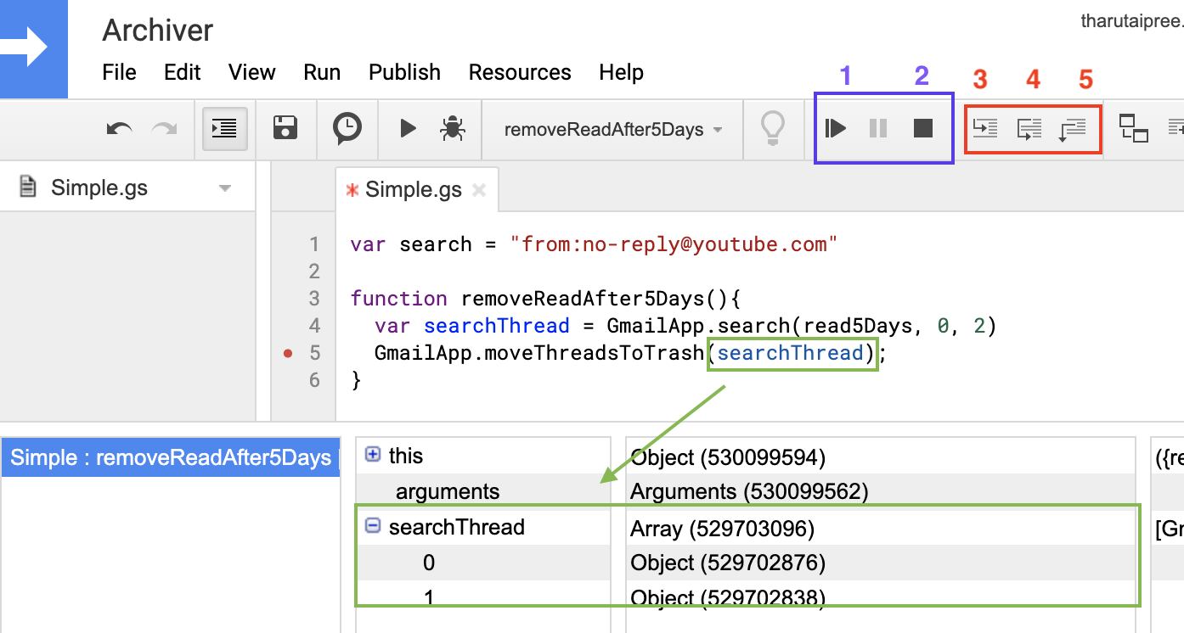Open the Simple.gs sidebar dropdown
The height and width of the screenshot is (633, 1184).
[x=224, y=187]
